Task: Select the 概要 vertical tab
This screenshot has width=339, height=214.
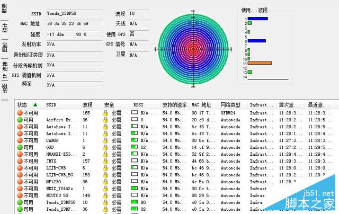Action: [4, 8]
